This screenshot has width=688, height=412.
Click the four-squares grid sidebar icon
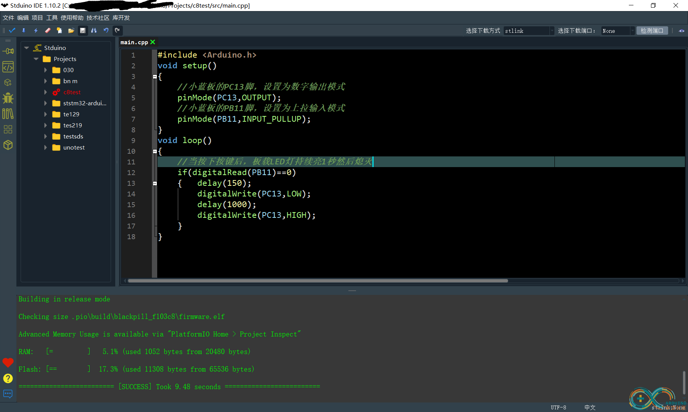point(8,129)
